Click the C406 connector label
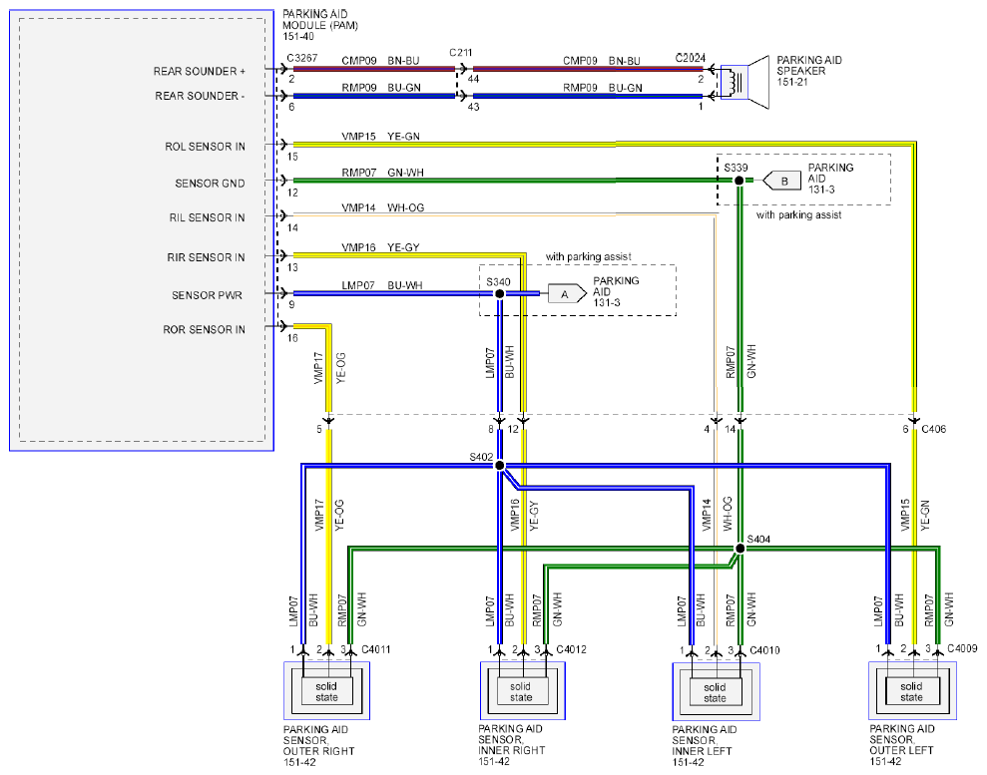Screen dimensions: 987x775 [x=933, y=429]
